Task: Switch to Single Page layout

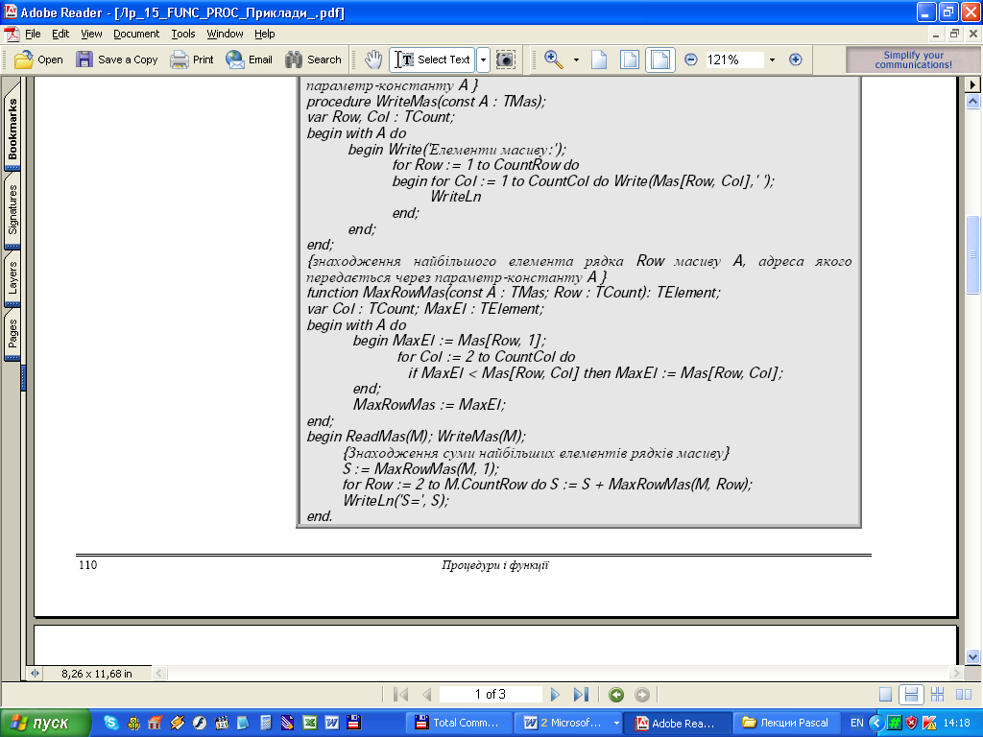Action: tap(885, 695)
